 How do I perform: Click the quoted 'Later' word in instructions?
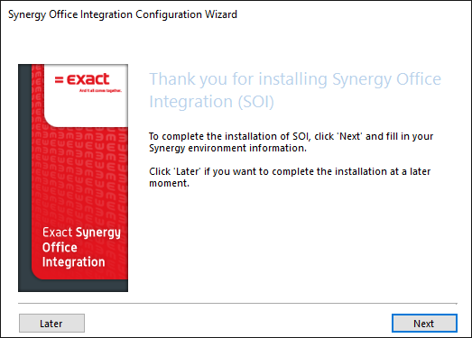tap(188, 171)
